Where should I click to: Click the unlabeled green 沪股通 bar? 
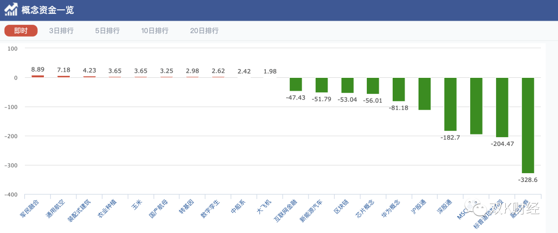(x=425, y=94)
